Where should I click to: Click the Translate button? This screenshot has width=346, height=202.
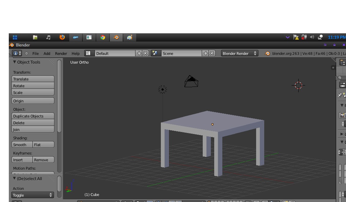(33, 79)
